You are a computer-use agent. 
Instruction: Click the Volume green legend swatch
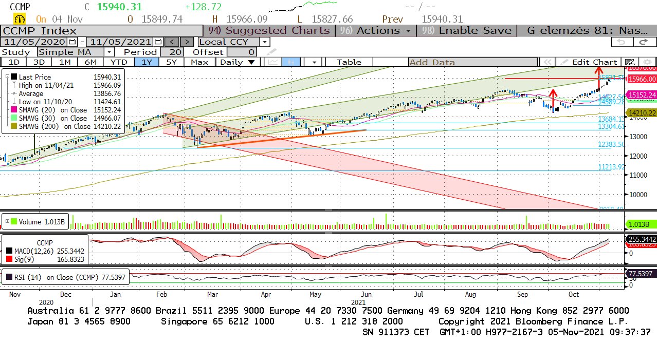pyautogui.click(x=14, y=222)
